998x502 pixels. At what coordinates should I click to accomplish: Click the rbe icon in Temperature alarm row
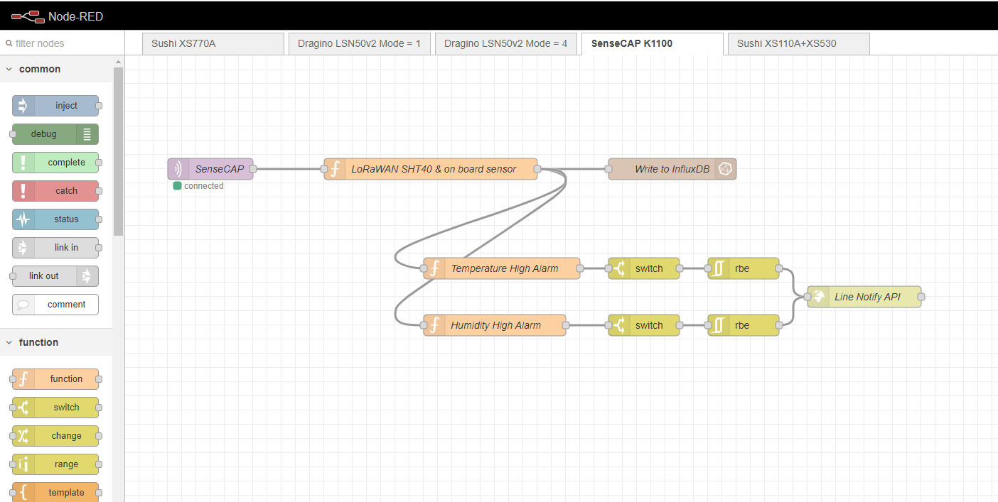pyautogui.click(x=719, y=268)
